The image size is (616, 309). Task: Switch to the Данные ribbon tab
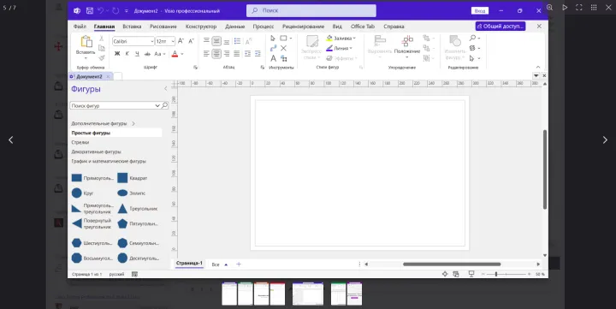(x=235, y=27)
